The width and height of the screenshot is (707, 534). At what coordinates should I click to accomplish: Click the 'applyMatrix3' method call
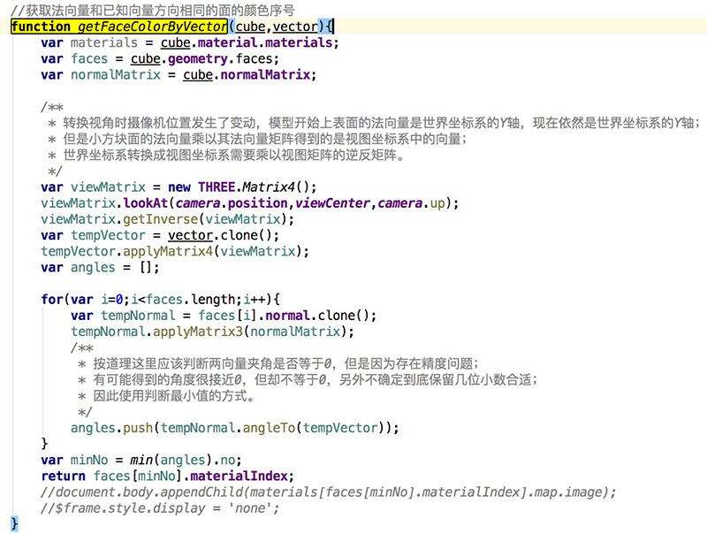tap(197, 332)
